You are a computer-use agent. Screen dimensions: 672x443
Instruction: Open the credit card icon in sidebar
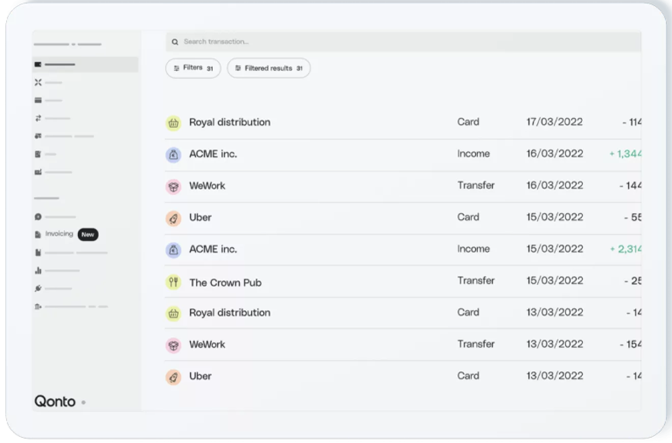38,100
